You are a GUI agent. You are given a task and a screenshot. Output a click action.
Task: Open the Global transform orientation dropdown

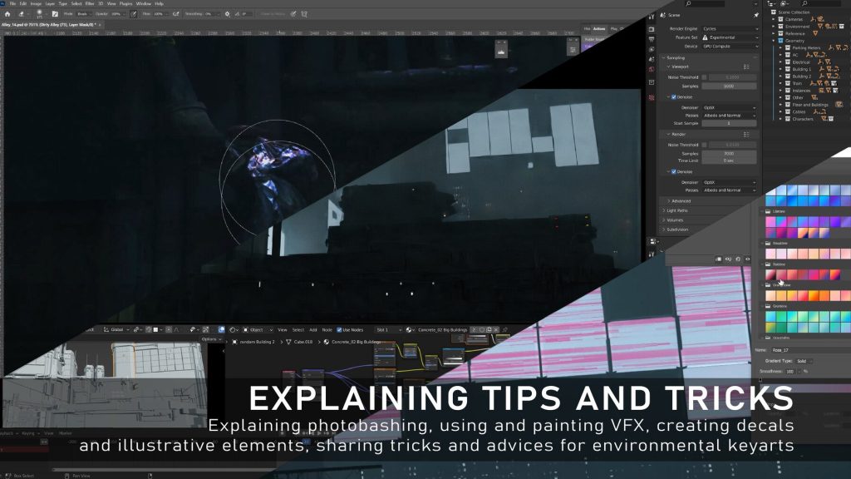coord(116,329)
